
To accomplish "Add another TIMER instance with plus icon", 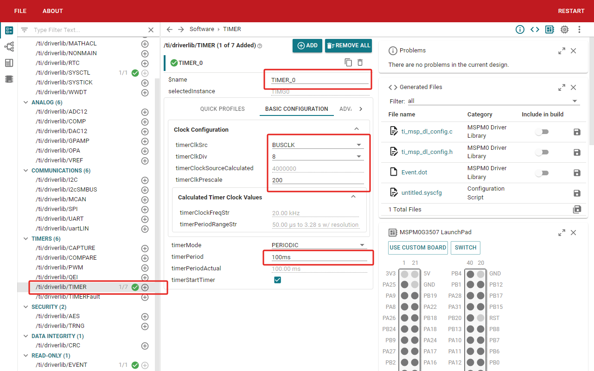I will [145, 288].
